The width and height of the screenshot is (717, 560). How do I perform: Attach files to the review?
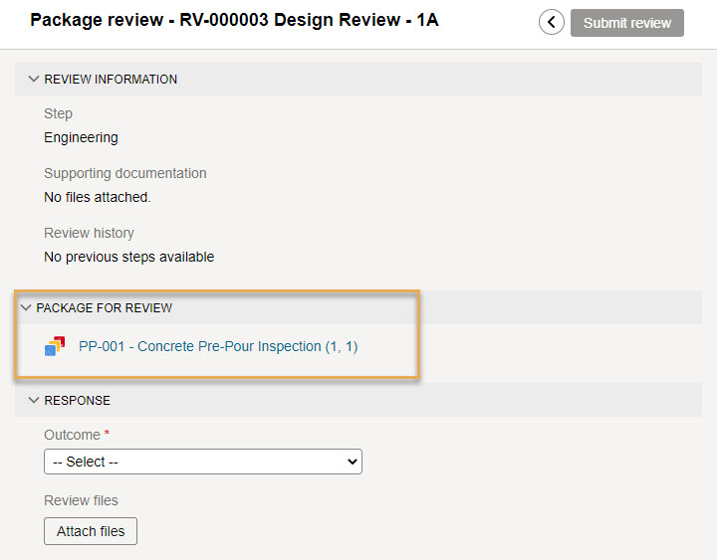point(91,531)
